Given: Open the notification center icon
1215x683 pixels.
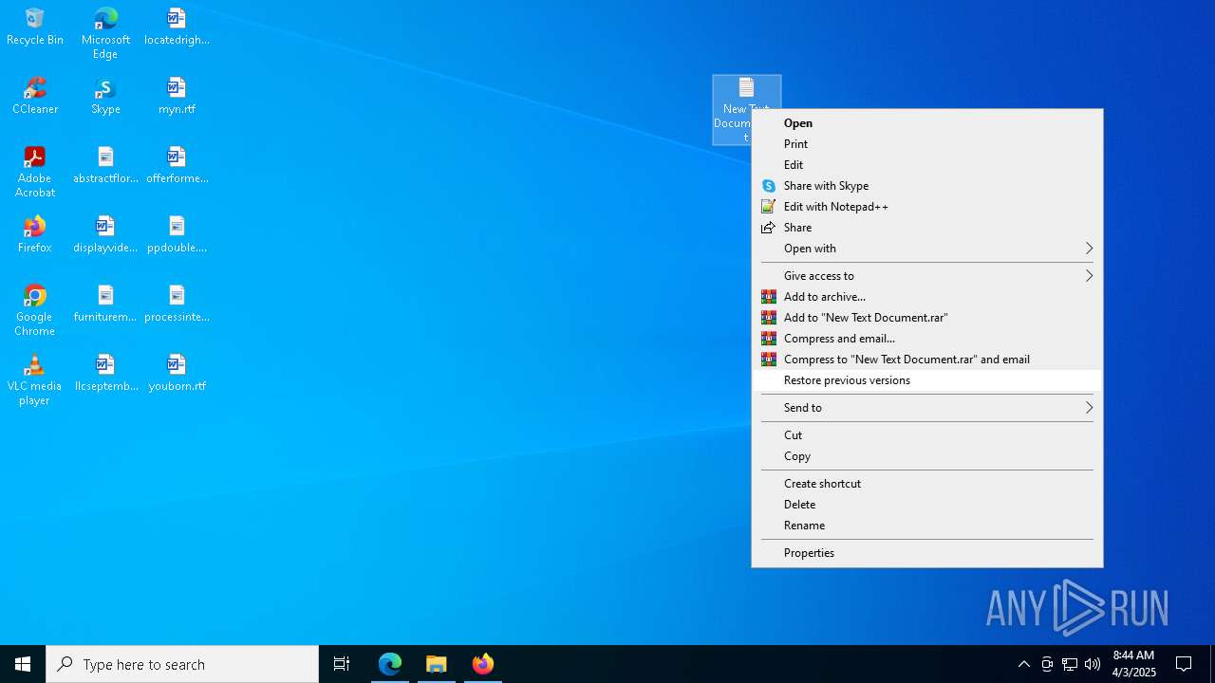Looking at the screenshot, I should pos(1184,664).
